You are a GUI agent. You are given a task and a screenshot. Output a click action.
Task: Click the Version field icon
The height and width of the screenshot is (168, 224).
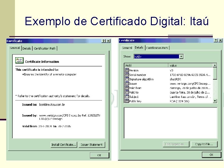pos(127,70)
